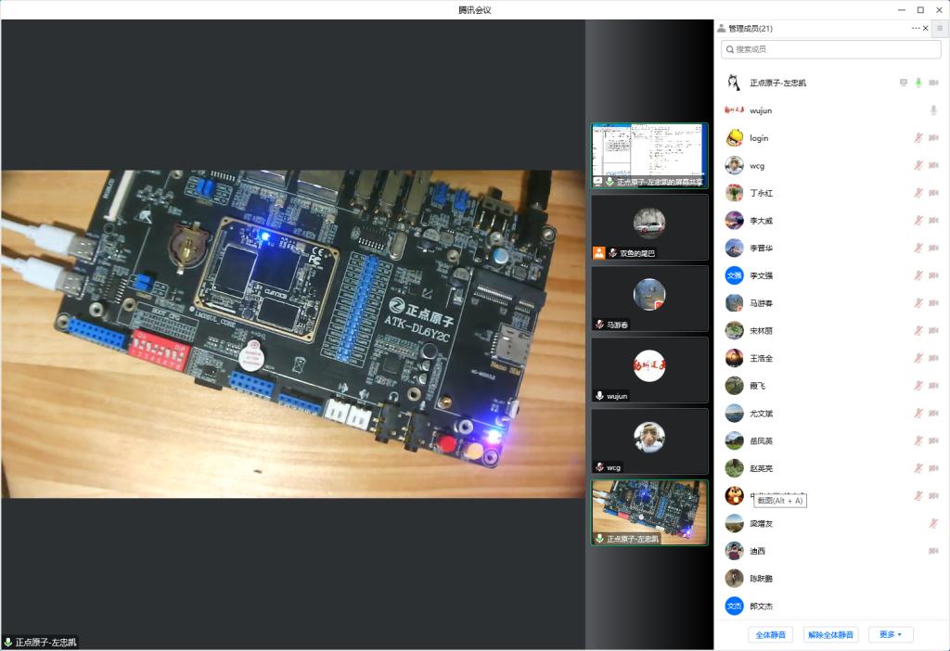Select the shared screen thumbnail of 左忠凯
950x651 pixels.
pyautogui.click(x=649, y=155)
